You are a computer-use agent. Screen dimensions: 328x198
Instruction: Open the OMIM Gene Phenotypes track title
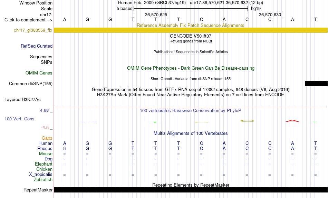pos(191,68)
